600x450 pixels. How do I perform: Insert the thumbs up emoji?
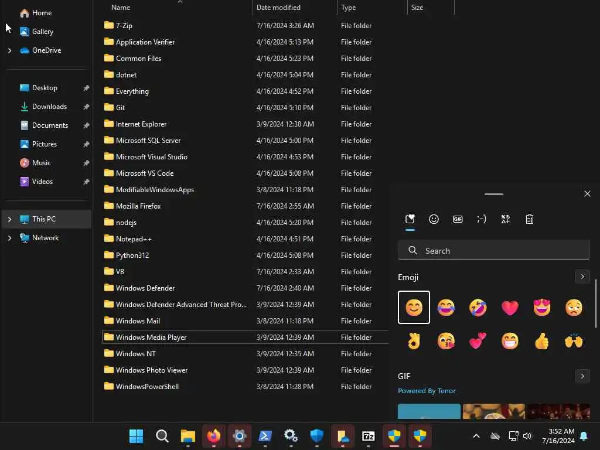[x=542, y=340]
